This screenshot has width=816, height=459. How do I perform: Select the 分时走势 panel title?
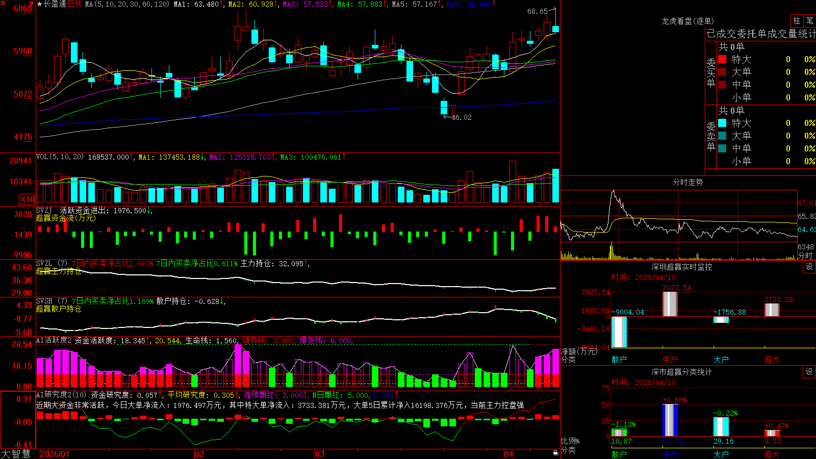pos(688,182)
